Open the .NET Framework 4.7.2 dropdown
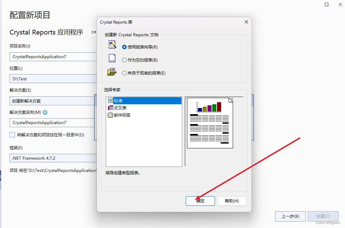Viewport: 345px width, 228px height. click(x=53, y=158)
